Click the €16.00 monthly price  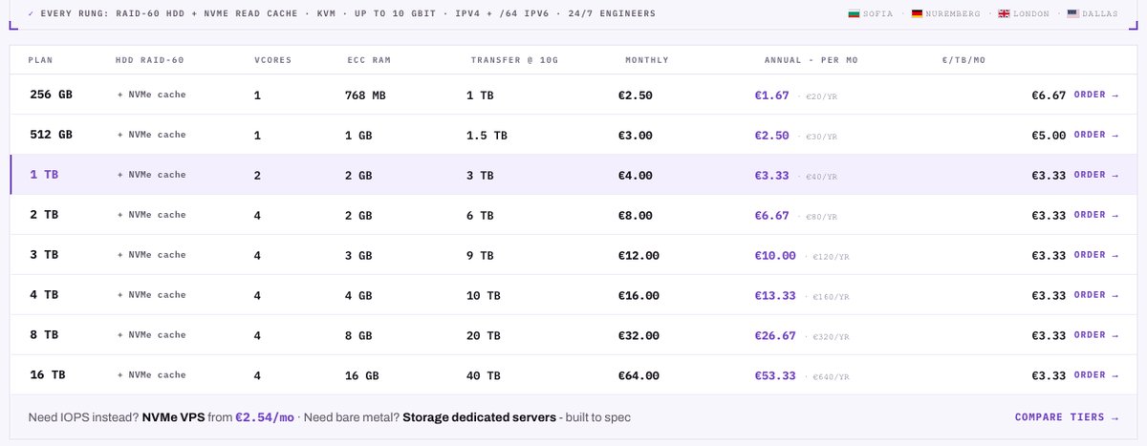[638, 295]
